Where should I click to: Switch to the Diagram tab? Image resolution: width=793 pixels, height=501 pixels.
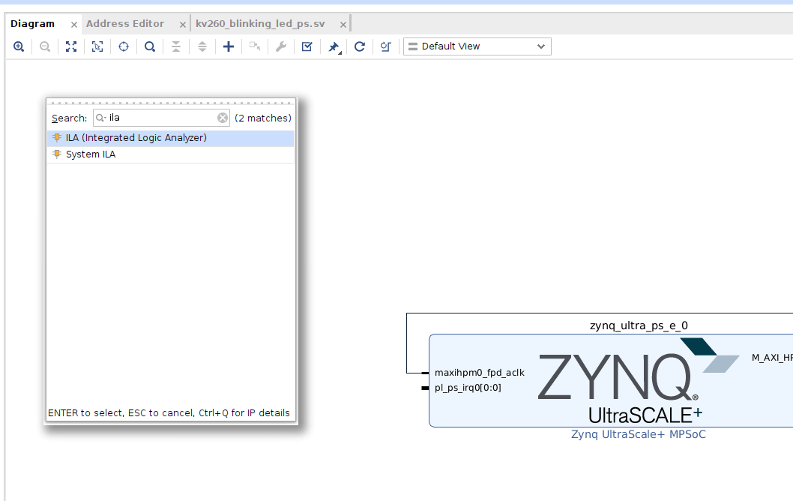[32, 24]
